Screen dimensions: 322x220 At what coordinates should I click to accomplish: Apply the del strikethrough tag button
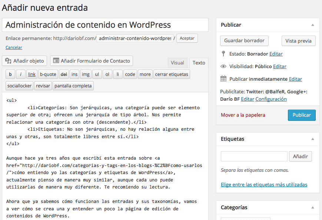pos(64,74)
